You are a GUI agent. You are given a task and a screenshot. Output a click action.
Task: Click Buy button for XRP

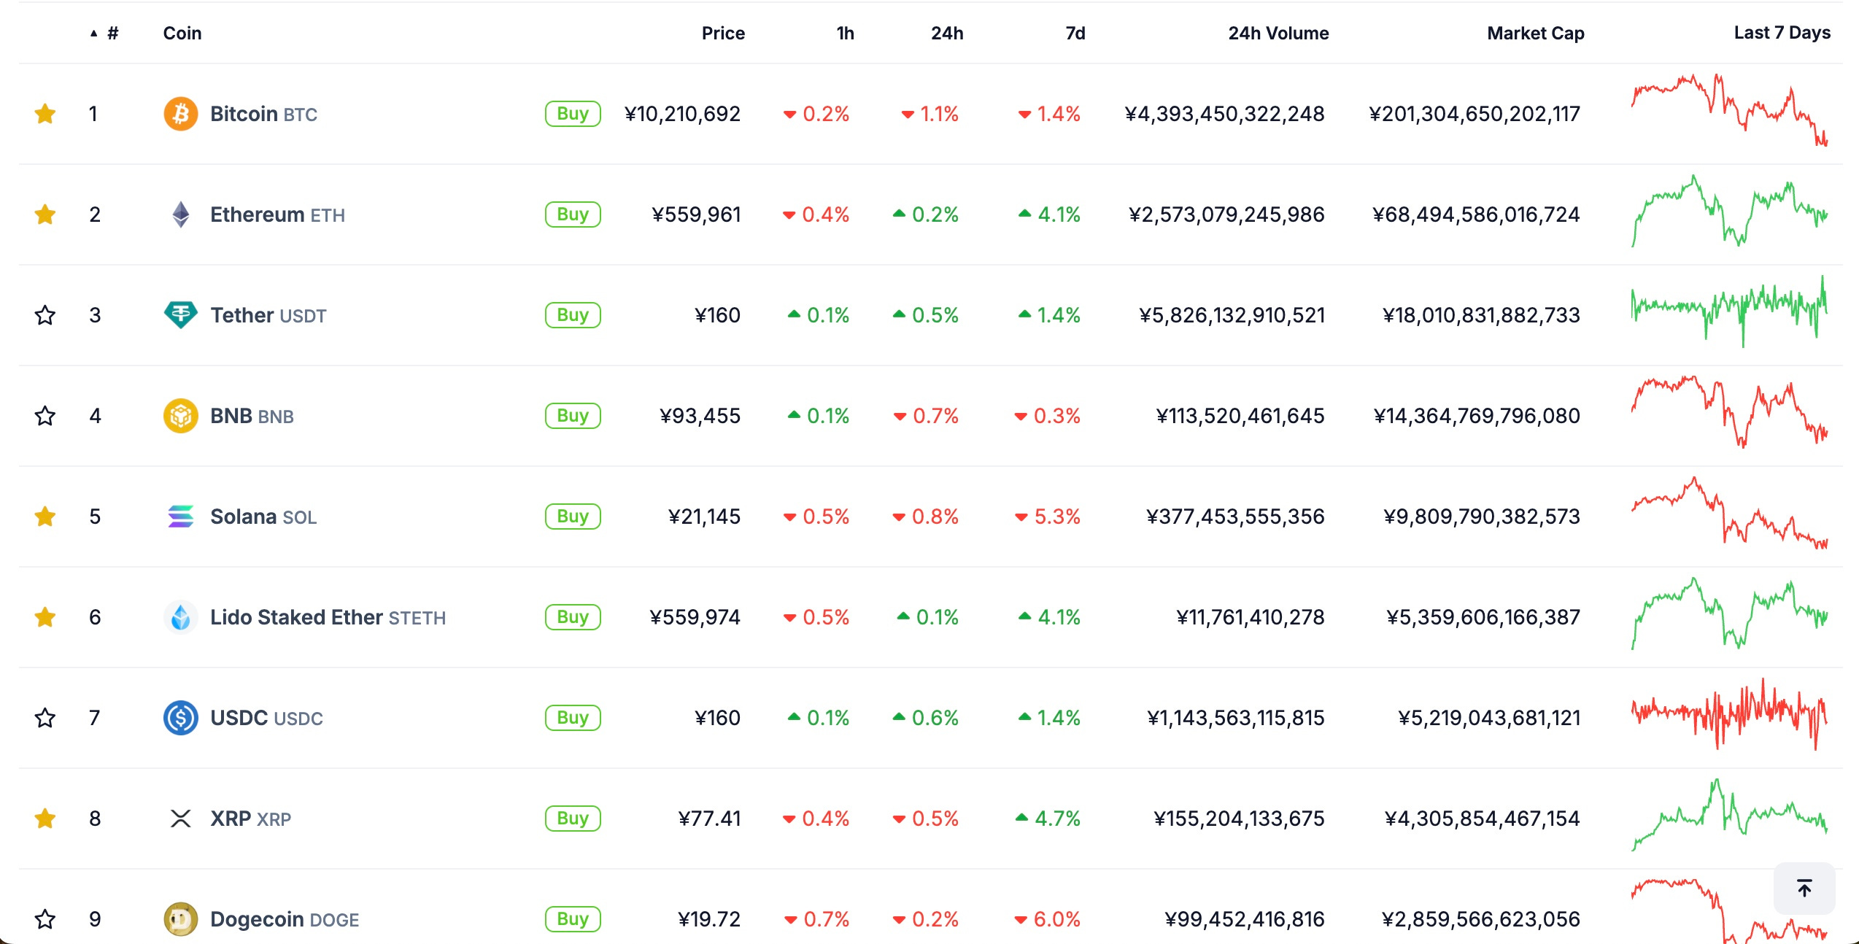(573, 819)
